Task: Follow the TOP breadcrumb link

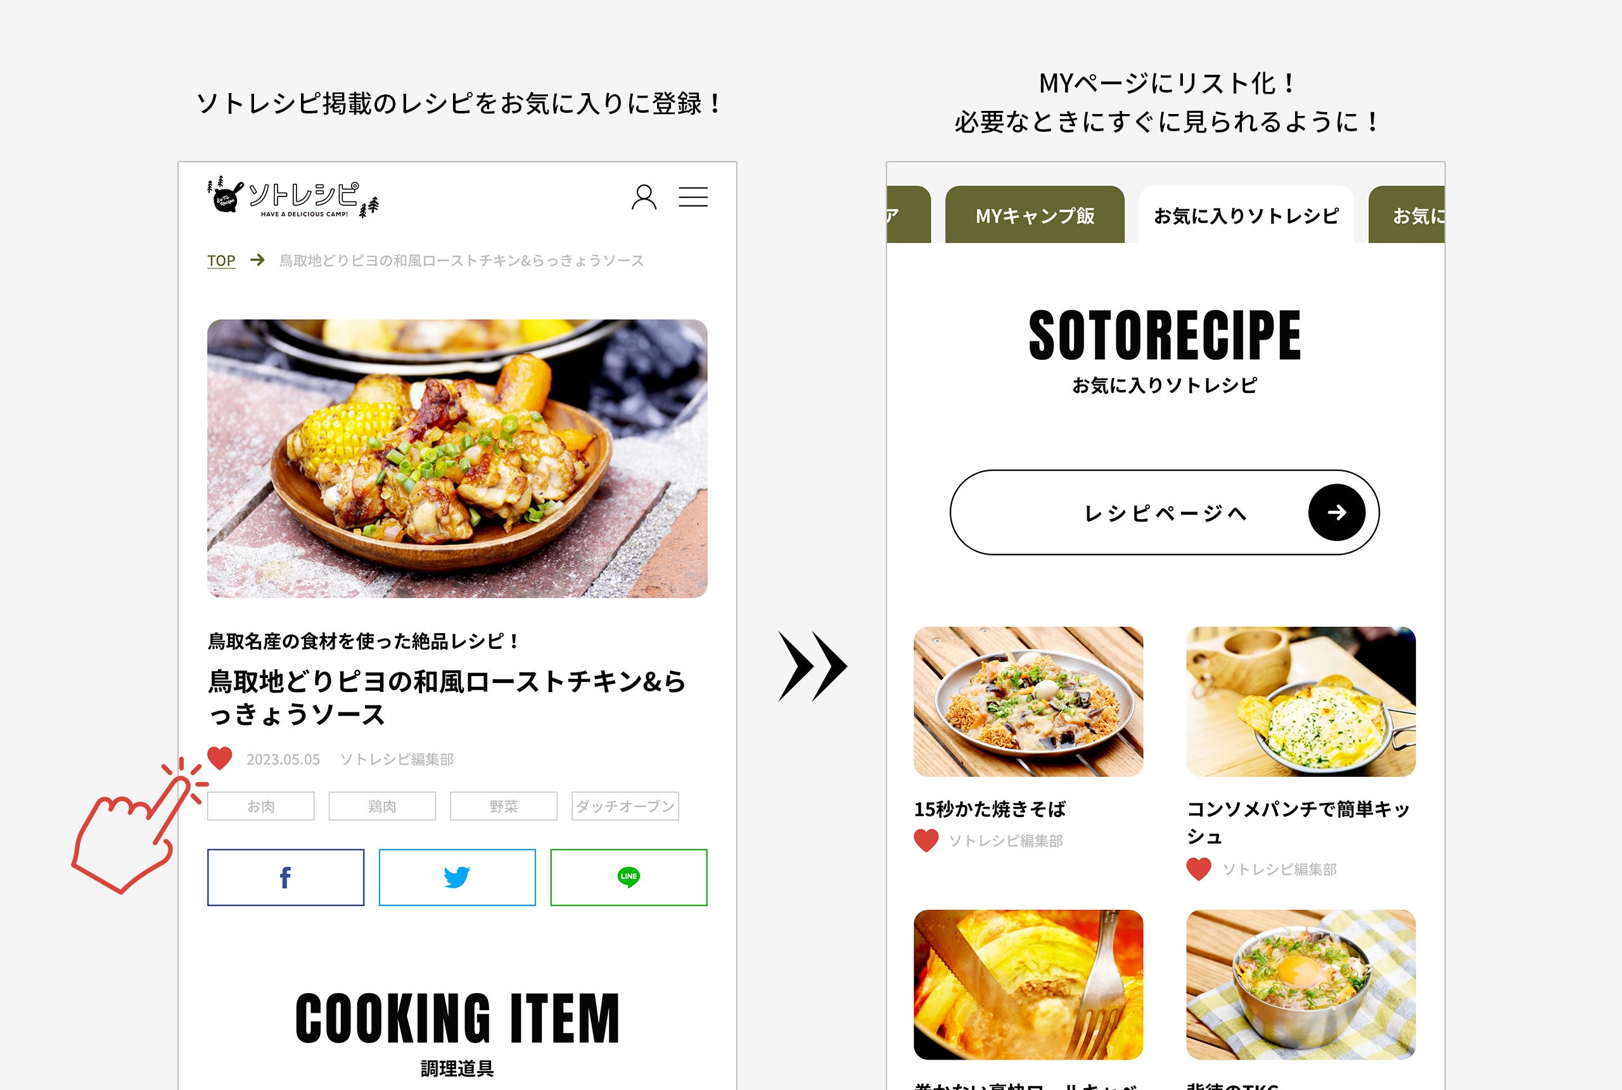Action: (221, 260)
